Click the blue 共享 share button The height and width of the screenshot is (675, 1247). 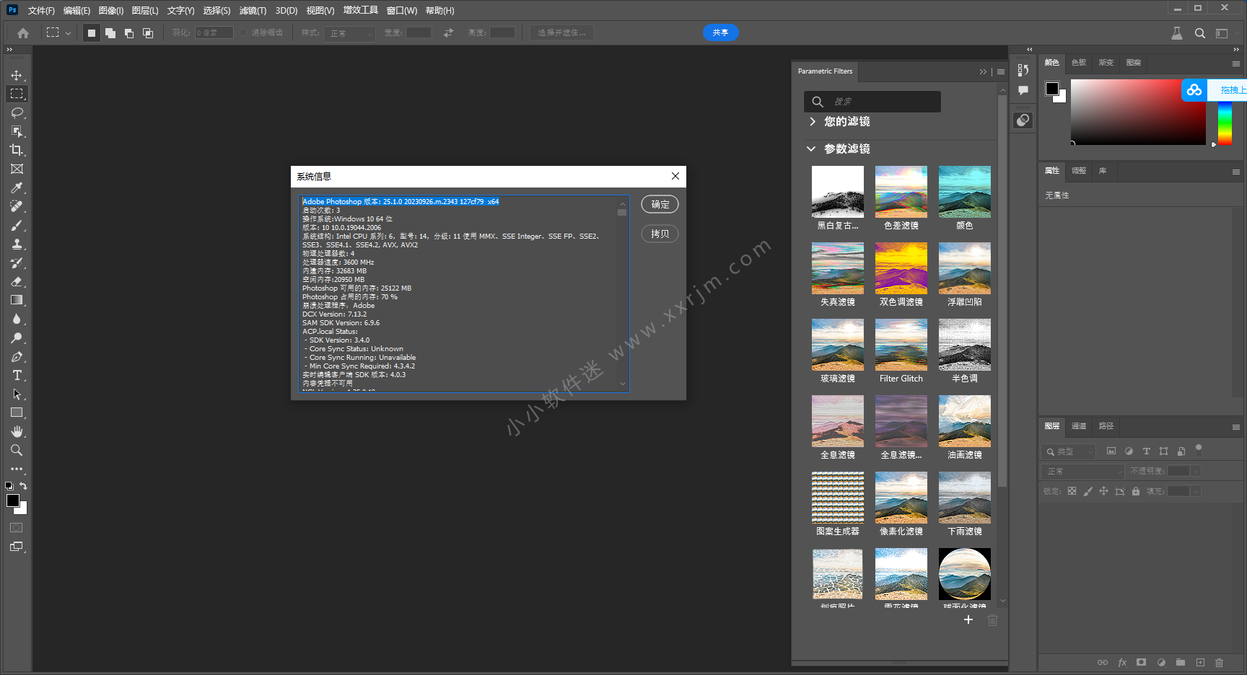coord(720,32)
